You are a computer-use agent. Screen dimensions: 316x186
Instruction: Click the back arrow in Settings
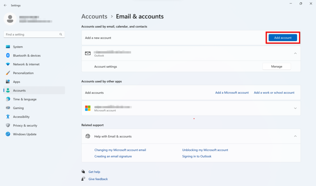[x=5, y=5]
